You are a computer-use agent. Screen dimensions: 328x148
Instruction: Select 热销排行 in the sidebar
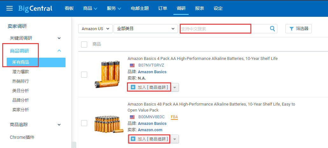point(20,81)
